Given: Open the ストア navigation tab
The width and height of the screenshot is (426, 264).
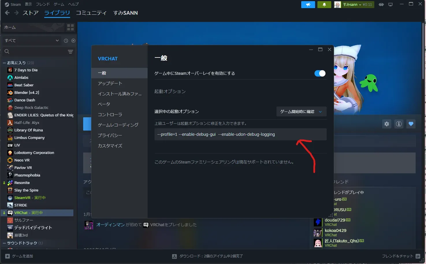Looking at the screenshot, I should point(31,13).
